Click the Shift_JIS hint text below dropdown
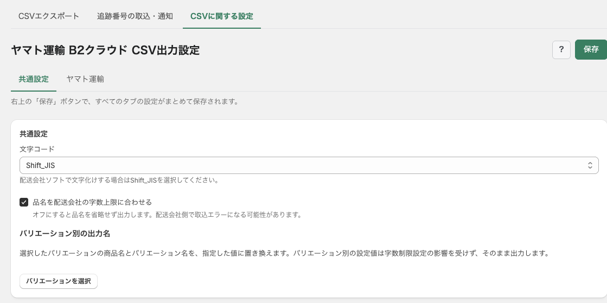The image size is (607, 303). pos(119,180)
